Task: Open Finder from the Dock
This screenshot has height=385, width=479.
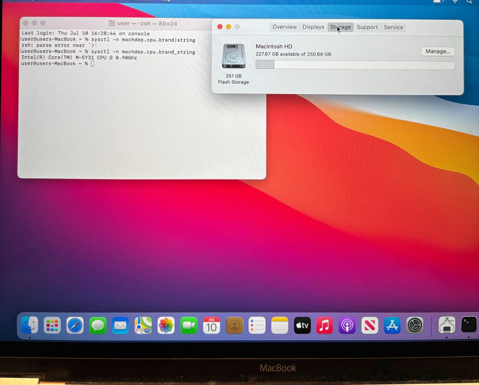Action: tap(29, 325)
